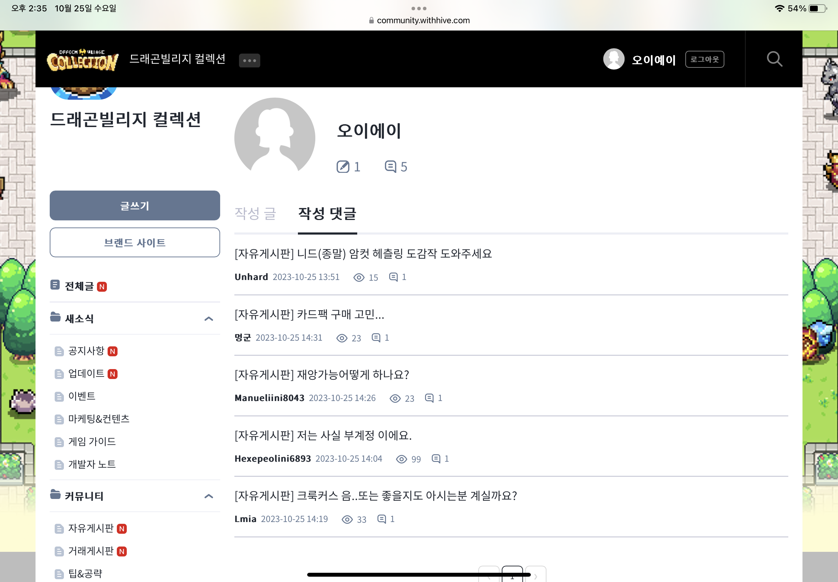This screenshot has width=838, height=582.
Task: Open the 공지사항 board
Action: tap(87, 351)
